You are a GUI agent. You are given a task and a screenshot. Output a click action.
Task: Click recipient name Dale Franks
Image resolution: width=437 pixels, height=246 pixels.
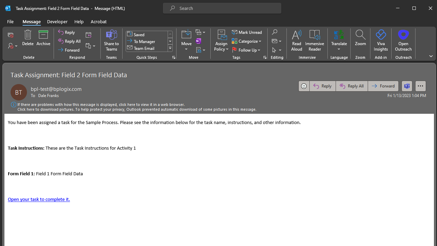48,96
